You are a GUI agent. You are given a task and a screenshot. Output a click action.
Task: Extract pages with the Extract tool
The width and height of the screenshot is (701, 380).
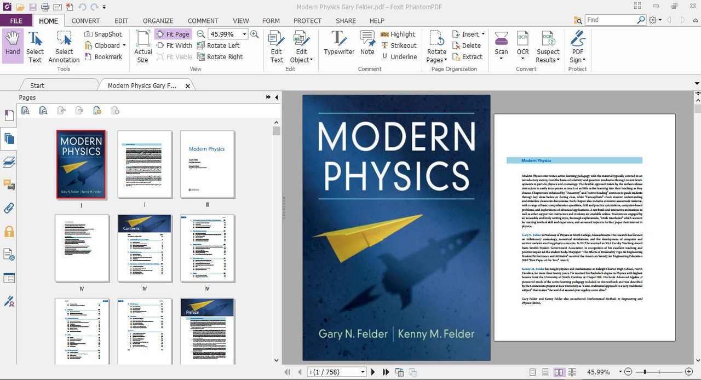tap(467, 57)
